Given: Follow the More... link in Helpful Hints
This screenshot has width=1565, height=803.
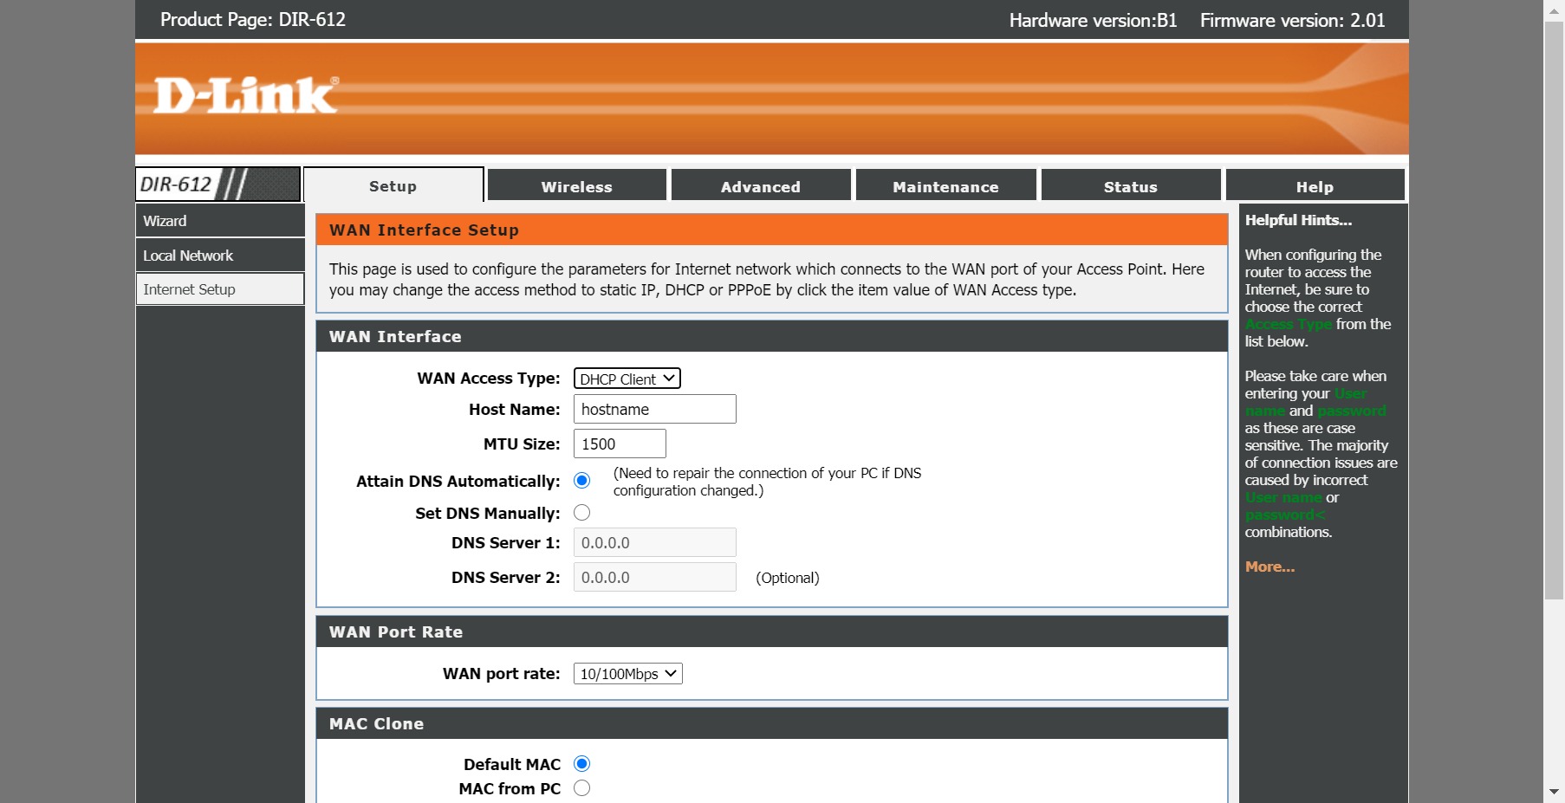Looking at the screenshot, I should [1270, 567].
